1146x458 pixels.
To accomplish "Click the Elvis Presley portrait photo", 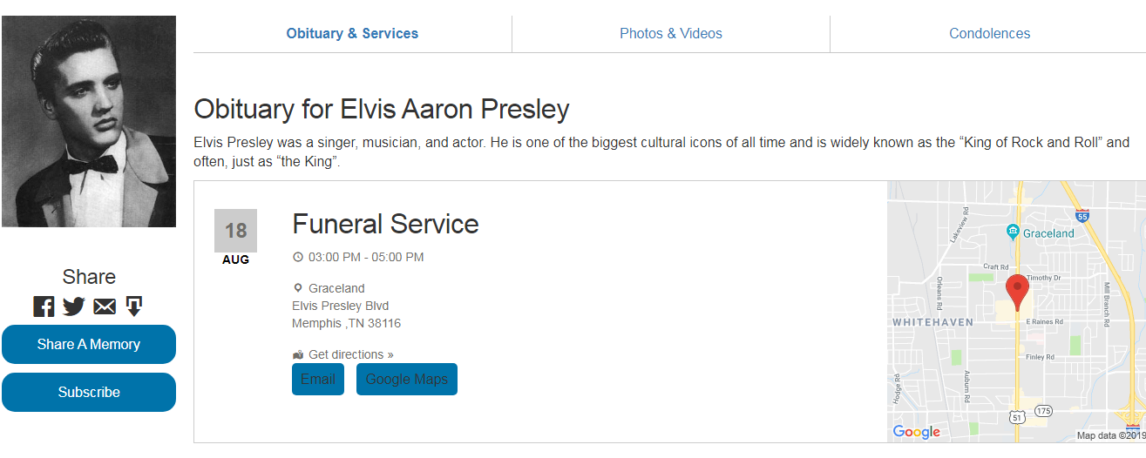I will (x=89, y=121).
